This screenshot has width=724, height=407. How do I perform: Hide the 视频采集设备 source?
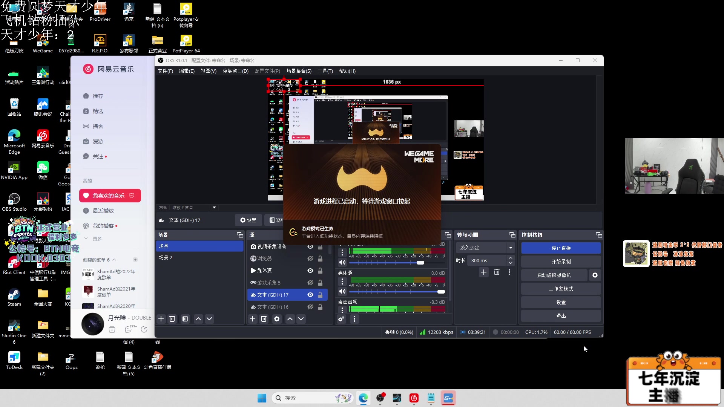310,246
